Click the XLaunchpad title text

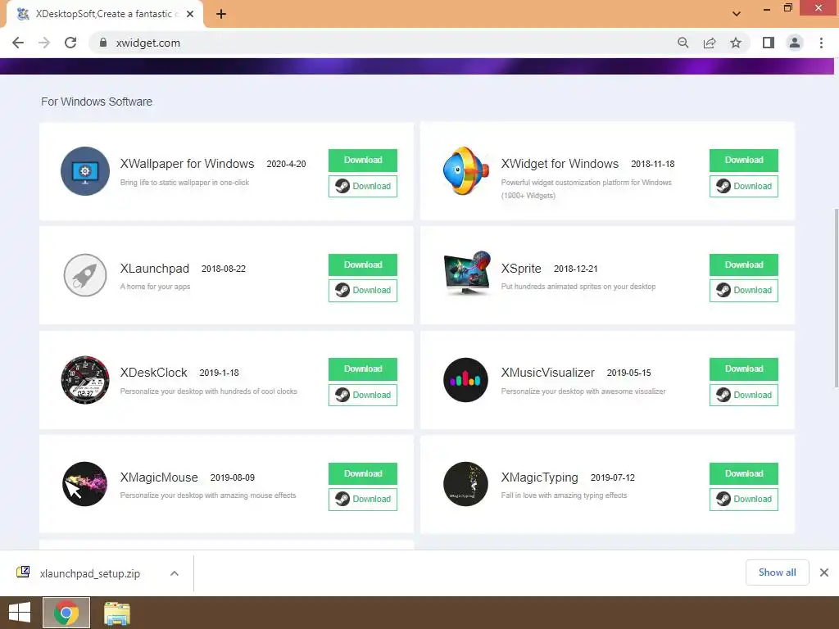pyautogui.click(x=155, y=269)
